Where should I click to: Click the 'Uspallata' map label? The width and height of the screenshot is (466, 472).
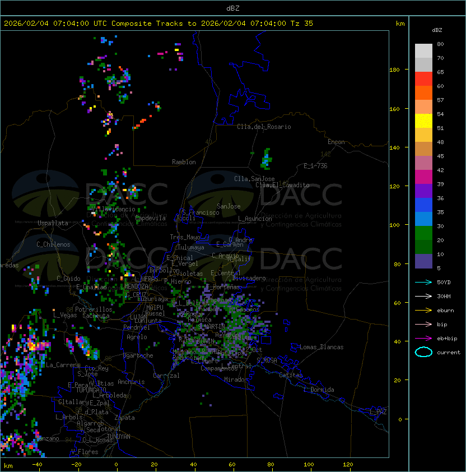[53, 223]
